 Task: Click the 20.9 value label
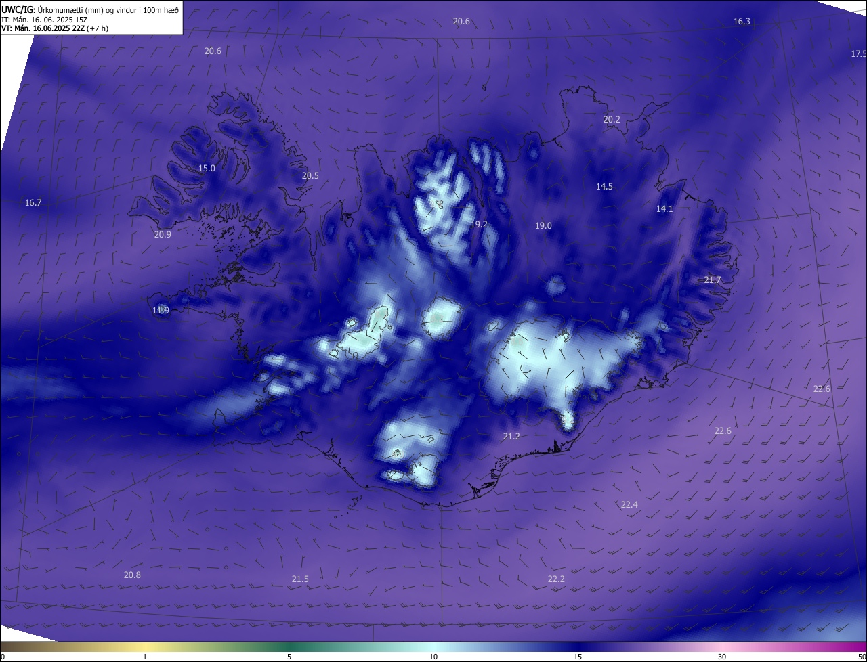(163, 235)
